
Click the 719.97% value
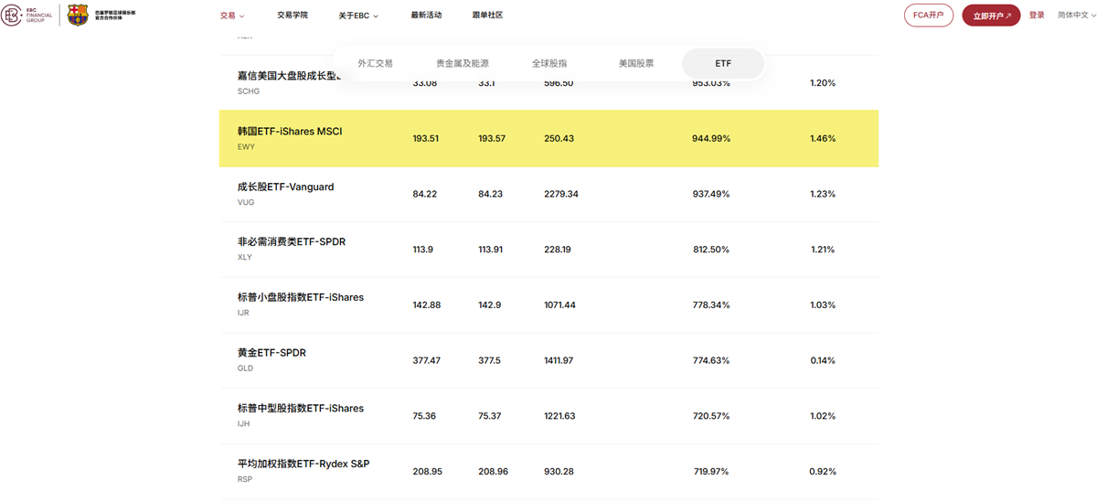(711, 472)
